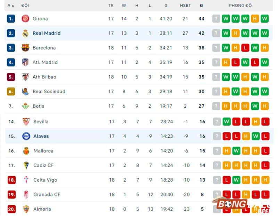Click the Girona club crest
Screen dimensions: 278x216
25,18
